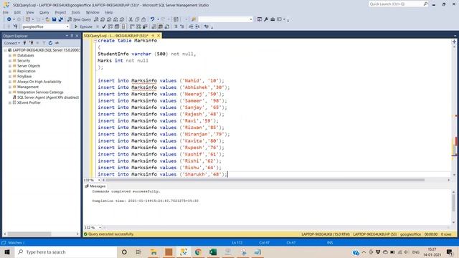Open the Task View taskbar icon
Screen dimensions: 459x258
[x=138, y=252]
